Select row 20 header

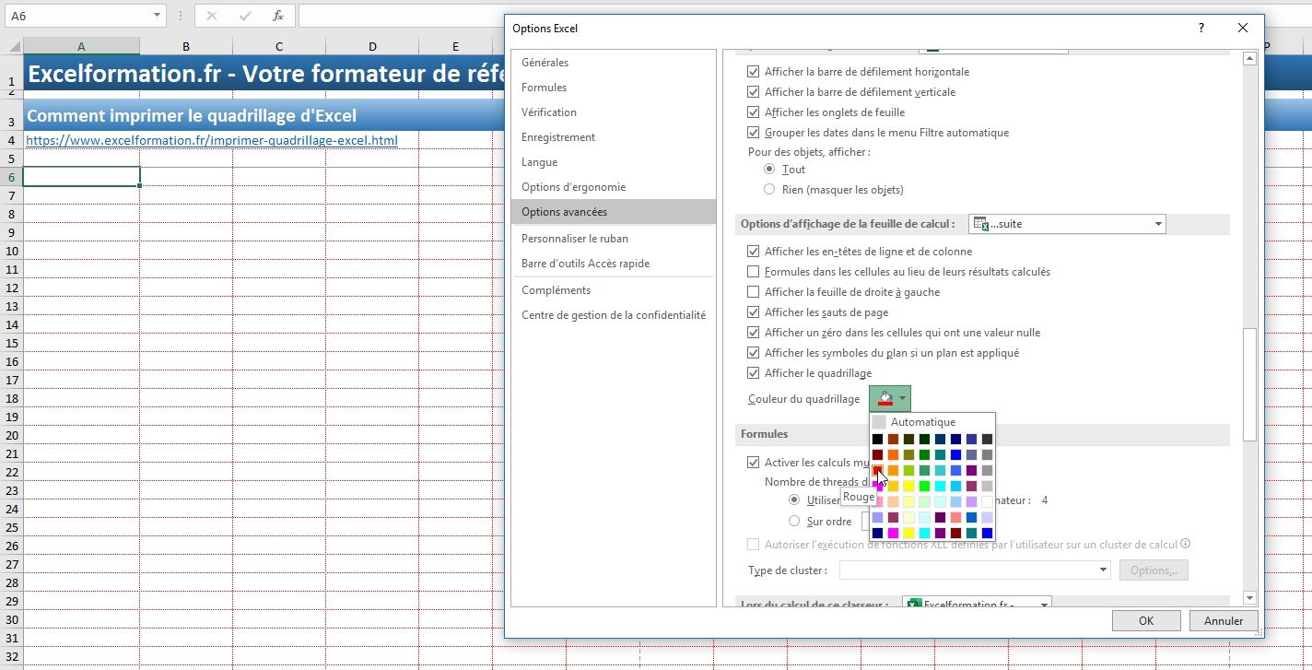tap(11, 435)
